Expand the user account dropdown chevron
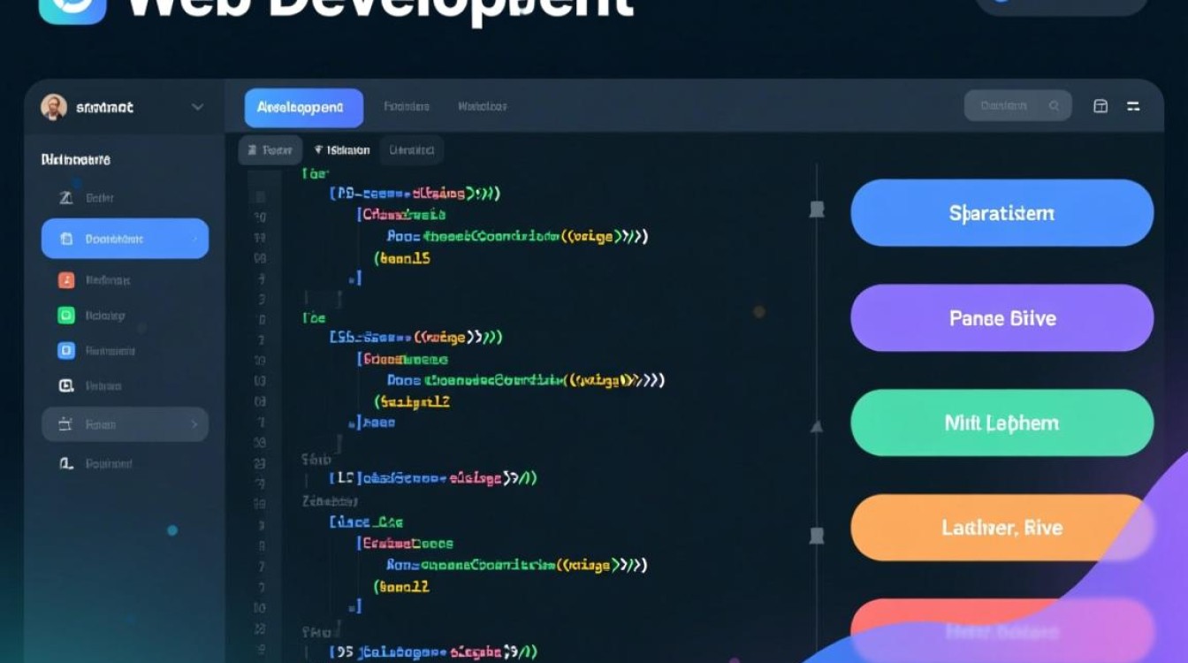1188x663 pixels. point(197,107)
